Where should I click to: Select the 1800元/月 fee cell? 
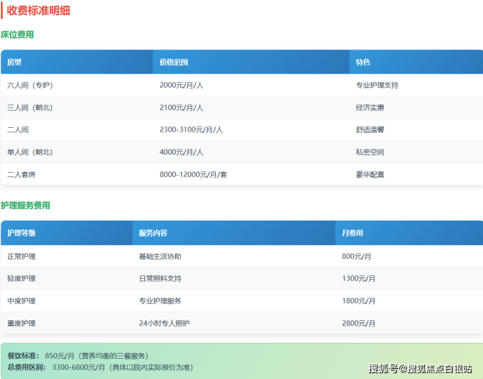tap(358, 301)
